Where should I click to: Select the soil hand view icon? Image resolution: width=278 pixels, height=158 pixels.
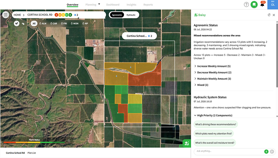pos(23,23)
